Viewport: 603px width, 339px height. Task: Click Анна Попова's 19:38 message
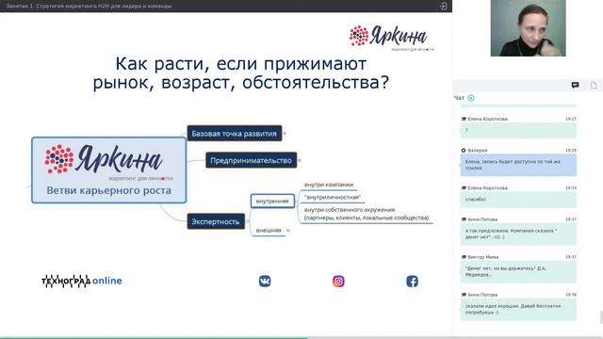coord(518,309)
